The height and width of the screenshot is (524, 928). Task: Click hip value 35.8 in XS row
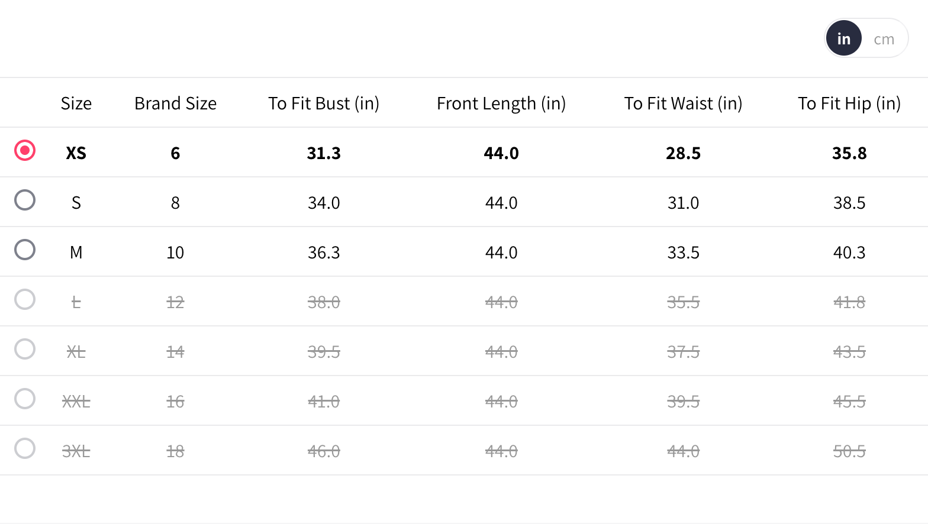pyautogui.click(x=849, y=153)
